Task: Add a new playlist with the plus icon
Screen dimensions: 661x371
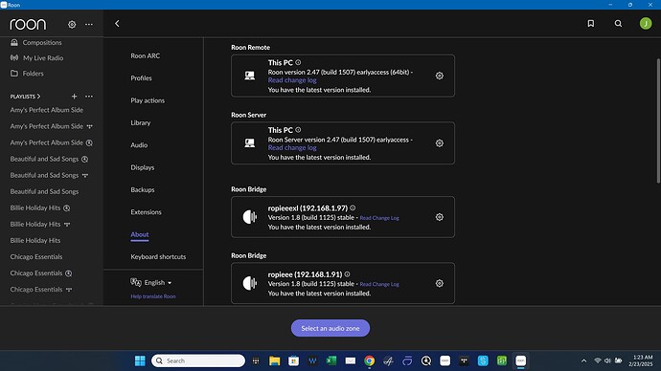Action: pos(74,97)
